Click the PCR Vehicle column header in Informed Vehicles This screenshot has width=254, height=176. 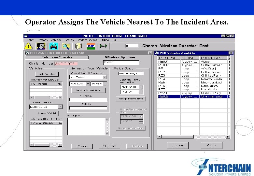point(42,84)
